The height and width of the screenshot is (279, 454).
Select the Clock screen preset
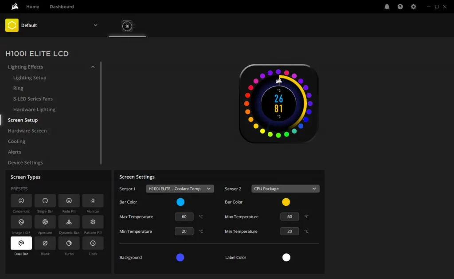pos(93,243)
